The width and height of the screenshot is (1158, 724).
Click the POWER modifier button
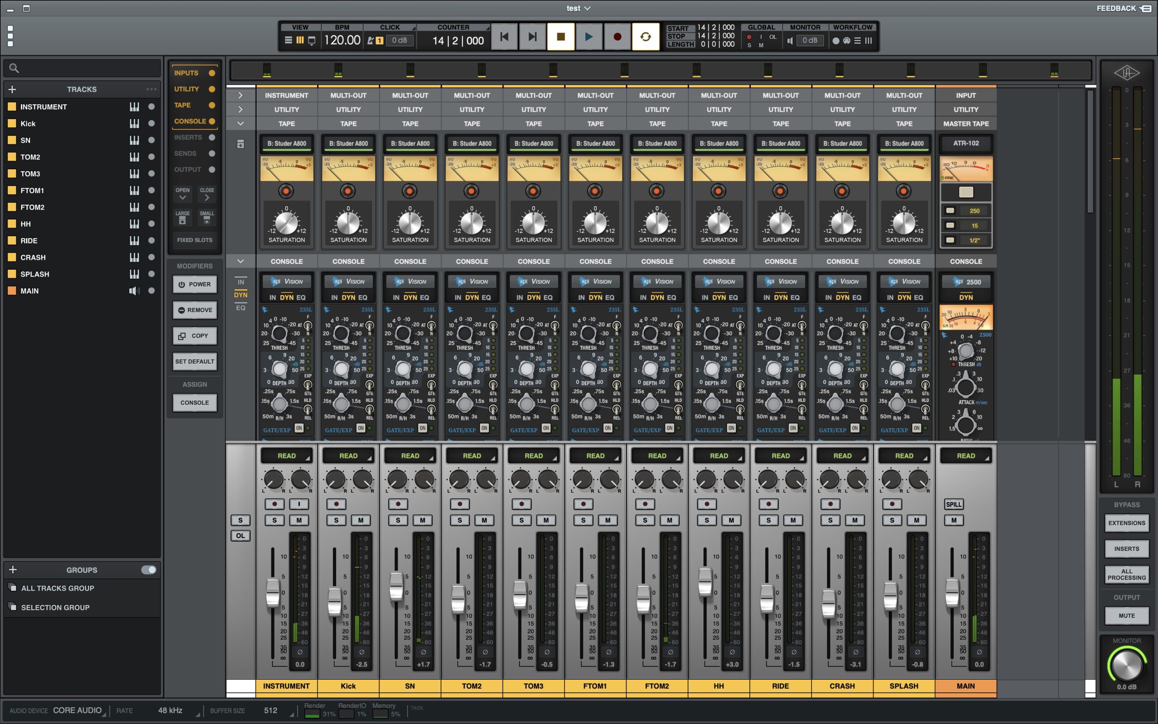[x=195, y=285]
